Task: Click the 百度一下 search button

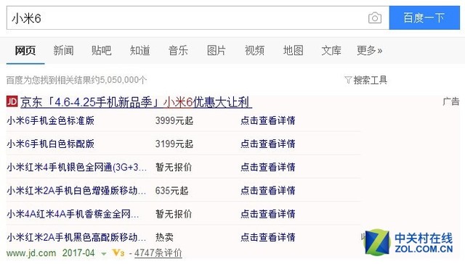Action: [424, 17]
